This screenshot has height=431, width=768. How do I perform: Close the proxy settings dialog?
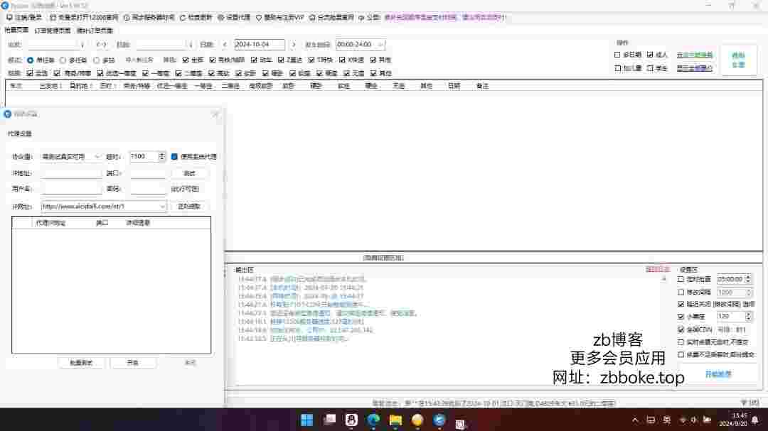[215, 114]
